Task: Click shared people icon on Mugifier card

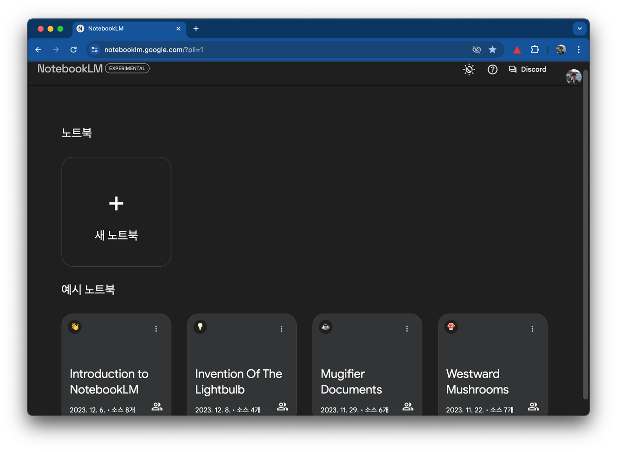Action: click(408, 407)
